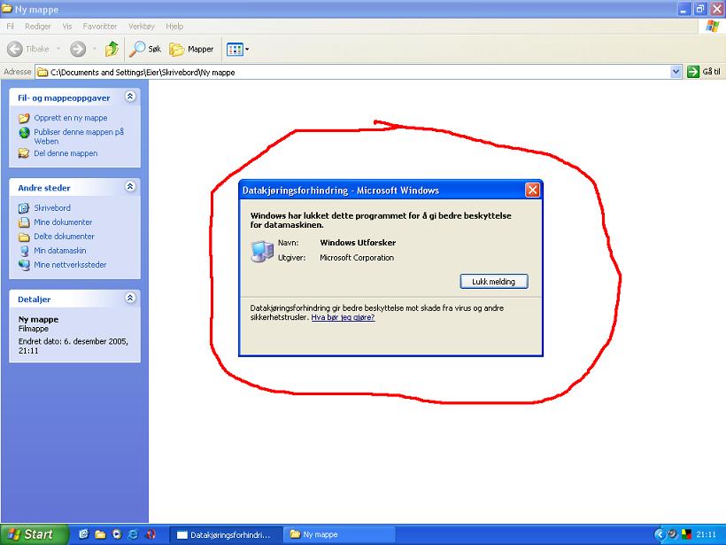Open the Verktøy menu
This screenshot has height=545, width=726.
pos(142,27)
